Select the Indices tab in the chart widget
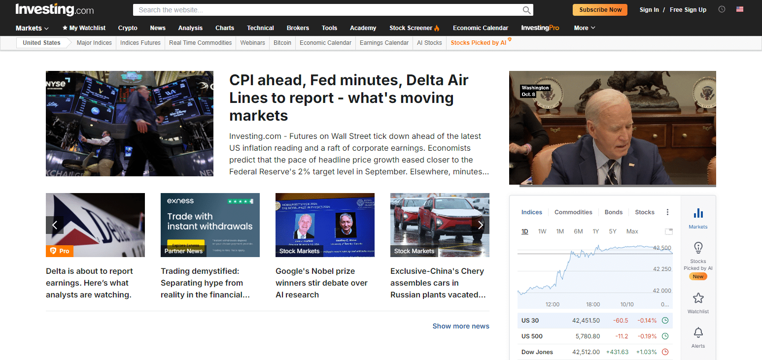Image resolution: width=762 pixels, height=360 pixels. pyautogui.click(x=532, y=212)
